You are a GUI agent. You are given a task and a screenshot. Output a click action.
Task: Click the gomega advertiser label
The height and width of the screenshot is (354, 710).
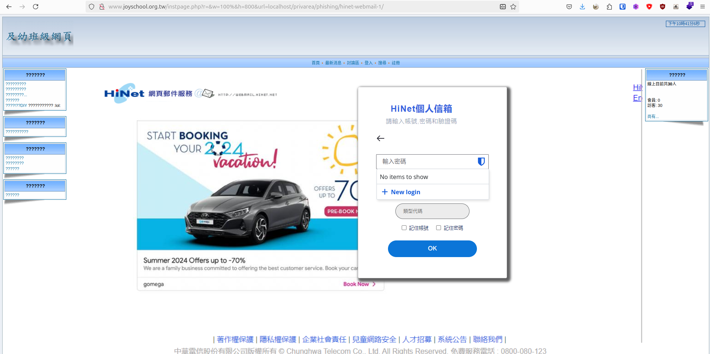coord(153,284)
